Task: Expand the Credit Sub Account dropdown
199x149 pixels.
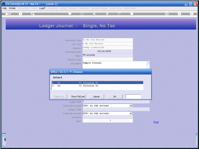Action: [x=131, y=113]
